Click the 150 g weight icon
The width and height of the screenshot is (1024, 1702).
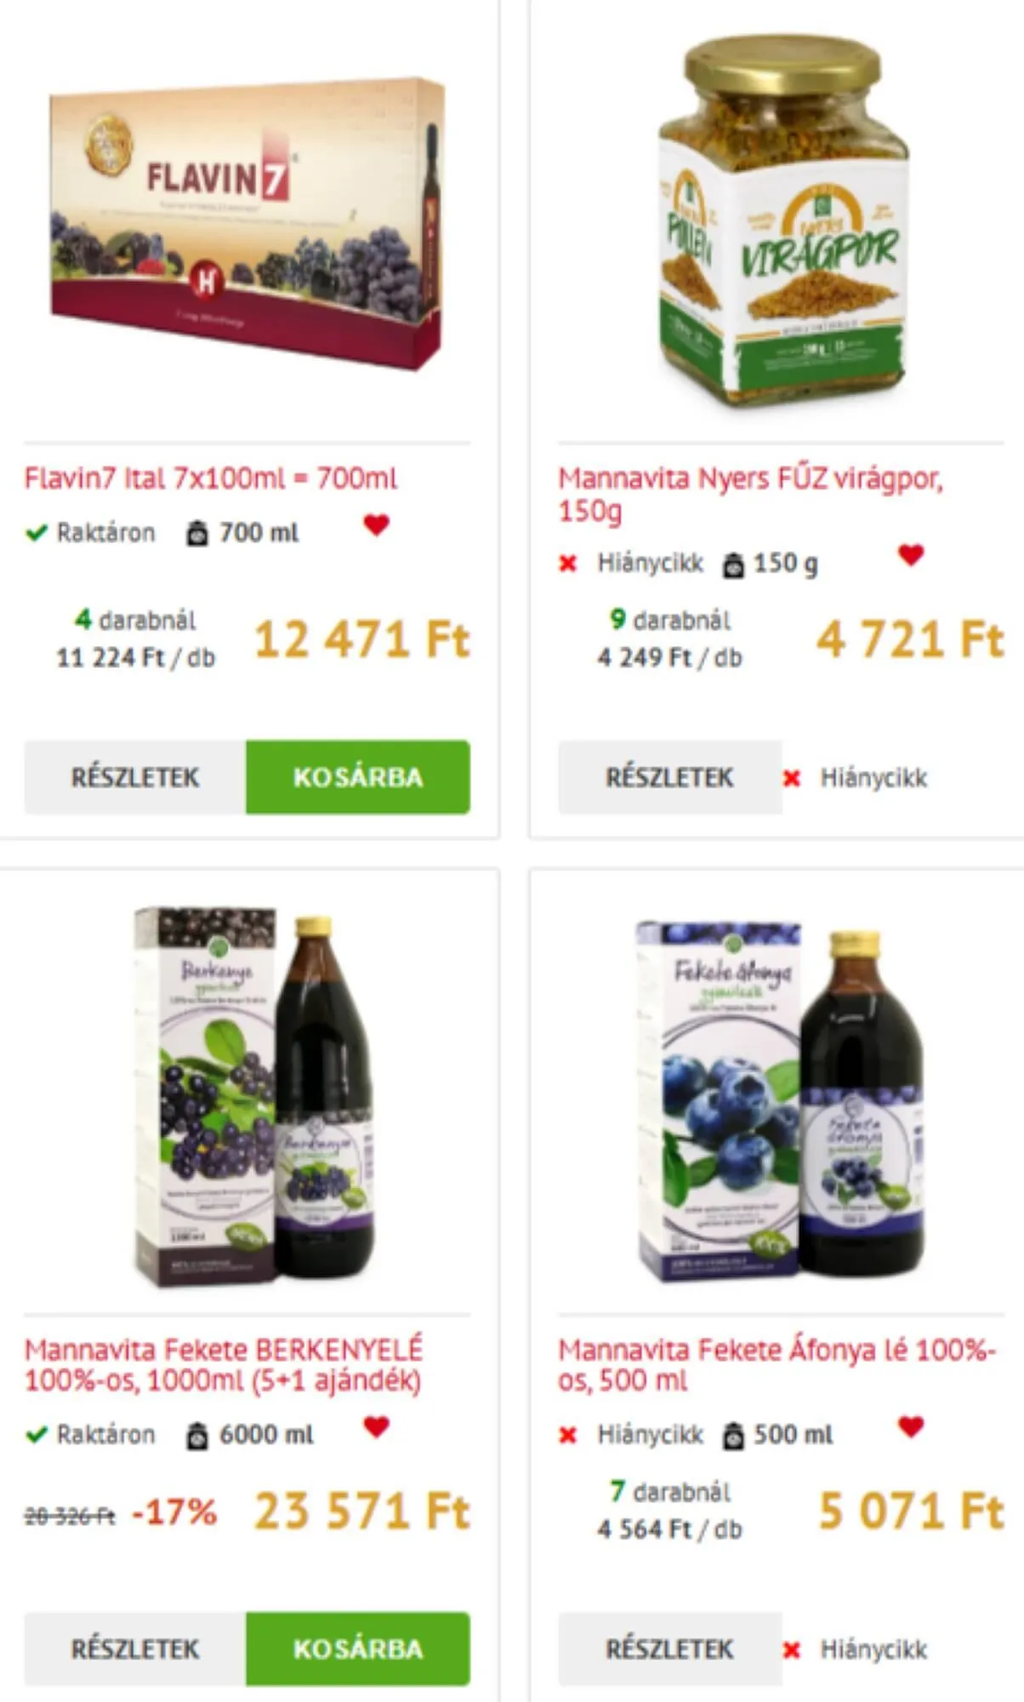733,564
